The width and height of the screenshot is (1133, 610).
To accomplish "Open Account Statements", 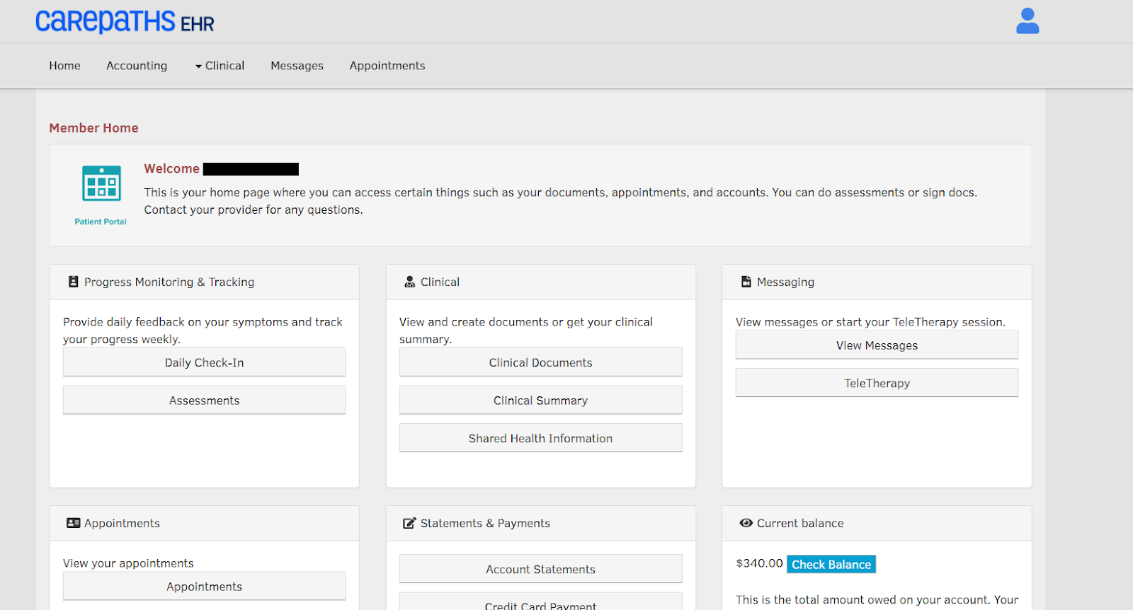I will (x=540, y=569).
